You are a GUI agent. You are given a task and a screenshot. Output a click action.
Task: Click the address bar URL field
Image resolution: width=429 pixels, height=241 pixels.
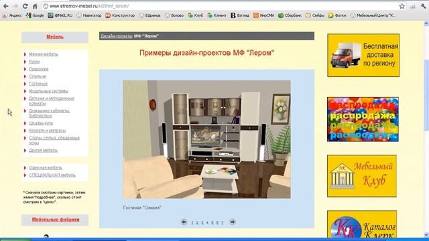point(219,6)
